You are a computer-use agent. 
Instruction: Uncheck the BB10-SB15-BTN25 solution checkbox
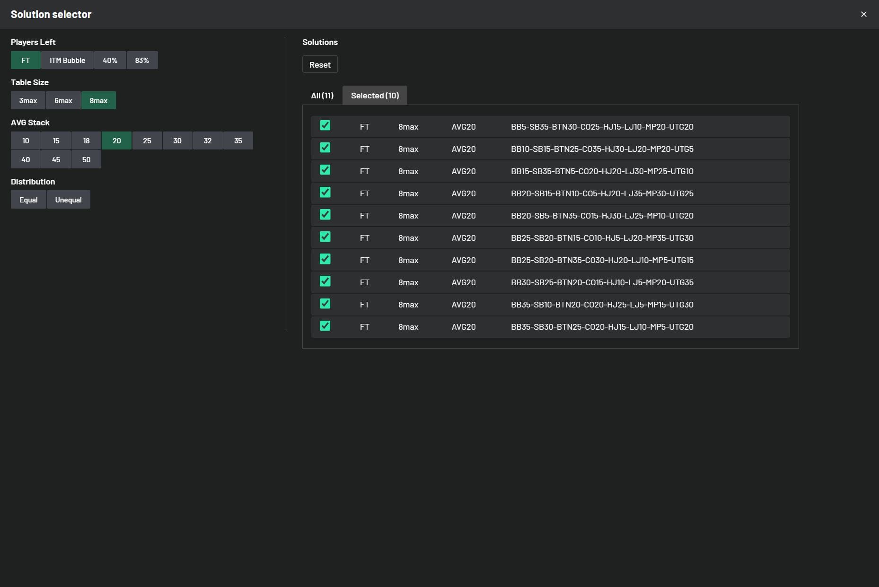coord(325,148)
